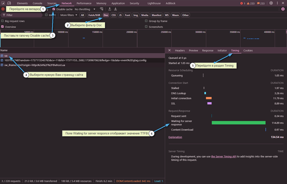Screen dimensions: 287x184
Task: Click the document icon of ua request
Action: tap(2, 56)
